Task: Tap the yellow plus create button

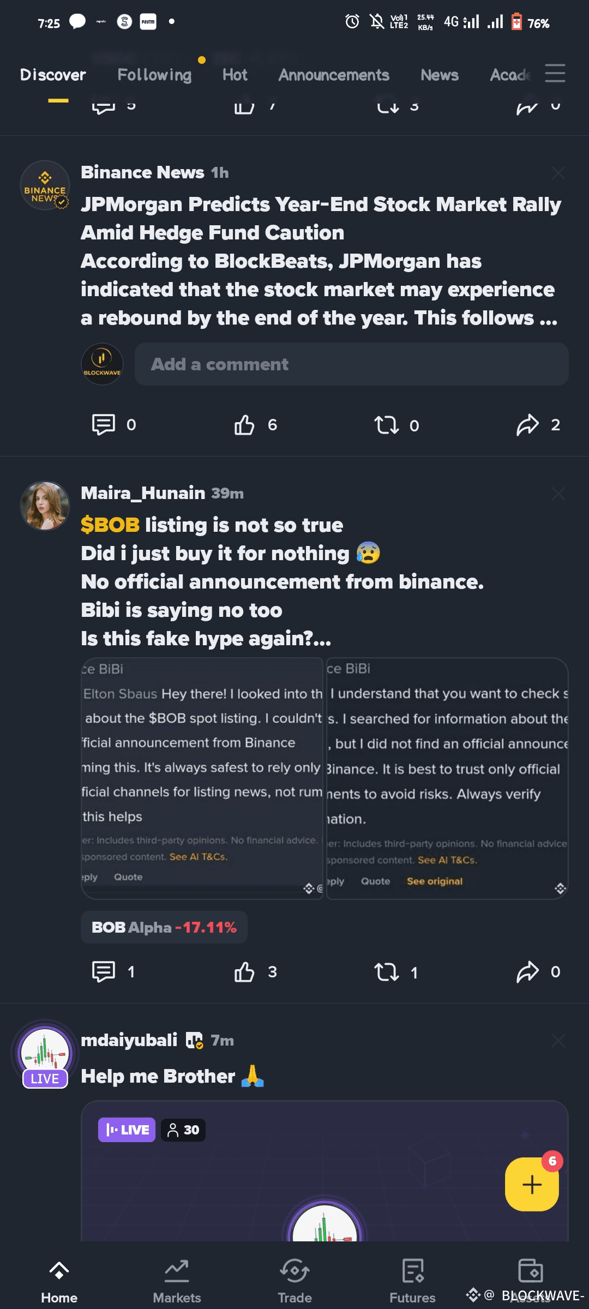Action: point(532,1184)
